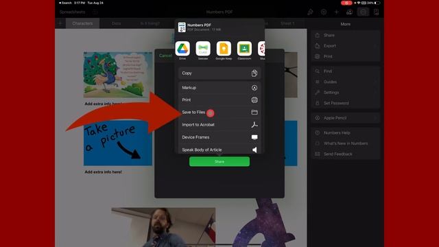
Task: Open What's New in Numbers
Action: [x=346, y=143]
